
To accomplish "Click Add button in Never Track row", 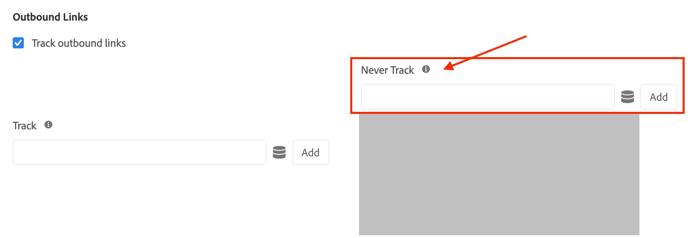I will click(659, 97).
